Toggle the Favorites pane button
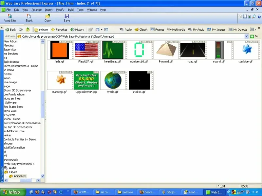Image resolution: width=262 pixels, height=196 pixels. pyautogui.click(x=59, y=30)
